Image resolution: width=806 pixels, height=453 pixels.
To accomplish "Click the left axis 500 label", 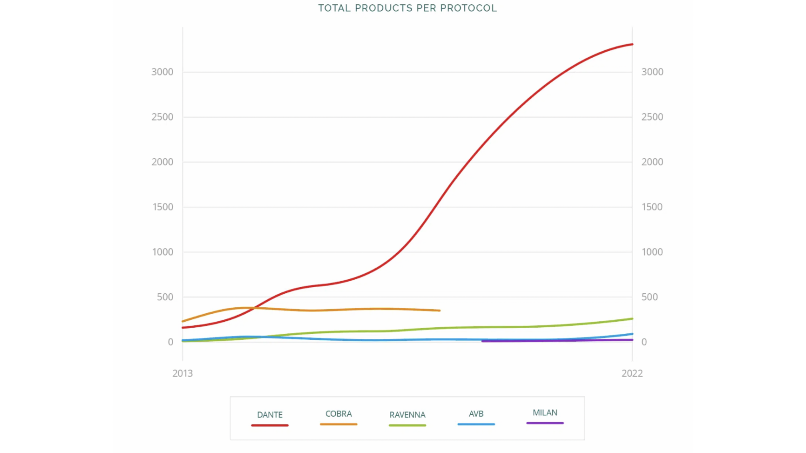I will pos(165,297).
